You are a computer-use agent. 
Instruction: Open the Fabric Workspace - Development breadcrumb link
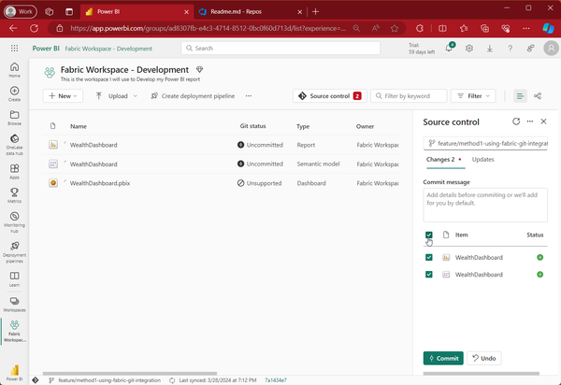coord(108,49)
